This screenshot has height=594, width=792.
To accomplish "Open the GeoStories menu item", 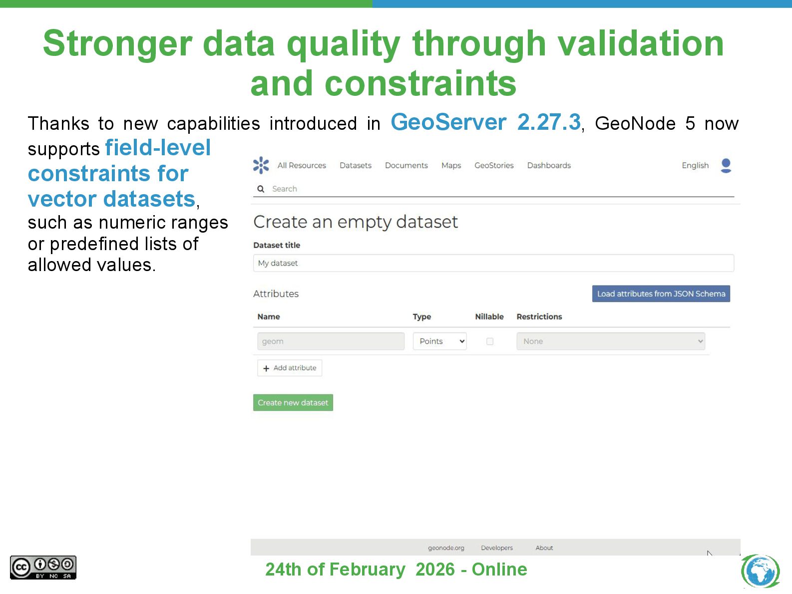I will coord(493,165).
